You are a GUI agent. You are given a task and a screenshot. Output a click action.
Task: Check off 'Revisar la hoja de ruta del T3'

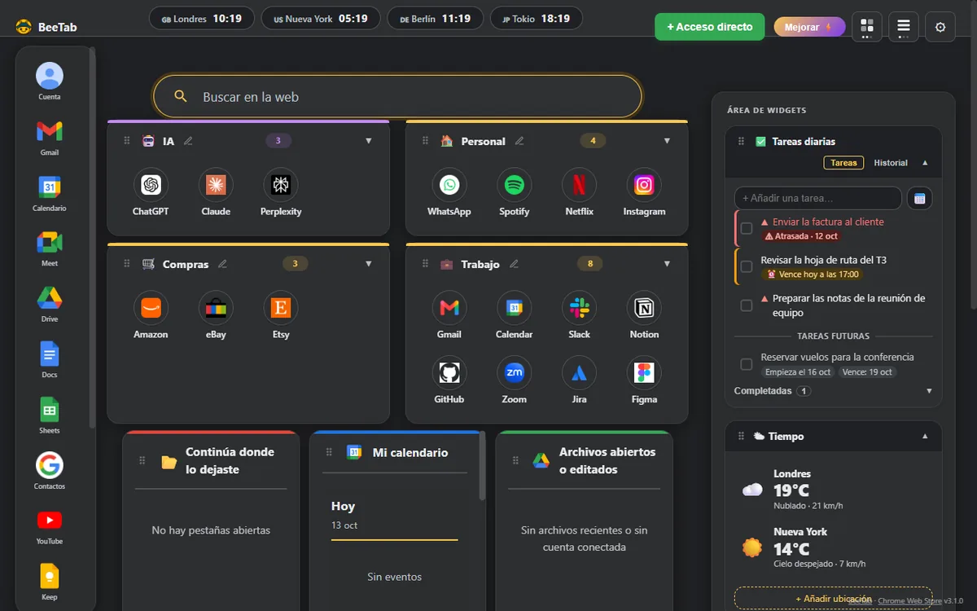click(747, 266)
